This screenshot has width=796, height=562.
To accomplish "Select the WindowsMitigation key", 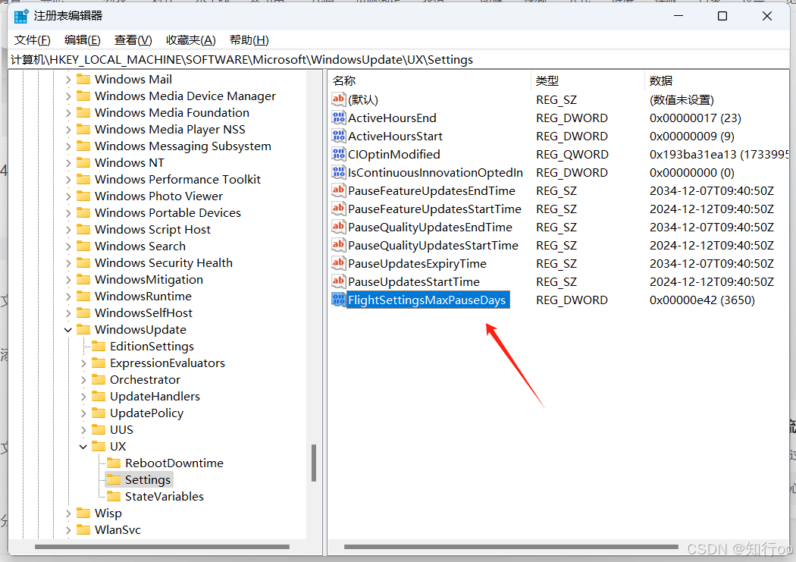I will pyautogui.click(x=149, y=280).
